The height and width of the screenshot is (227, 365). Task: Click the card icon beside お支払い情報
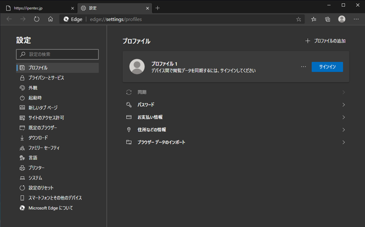(x=129, y=117)
